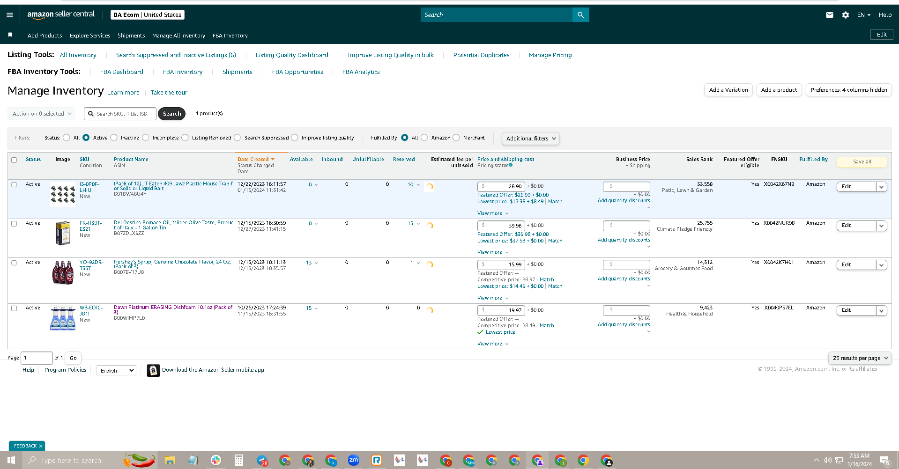Open Slack from the taskbar
The width and height of the screenshot is (899, 469).
pos(215,461)
